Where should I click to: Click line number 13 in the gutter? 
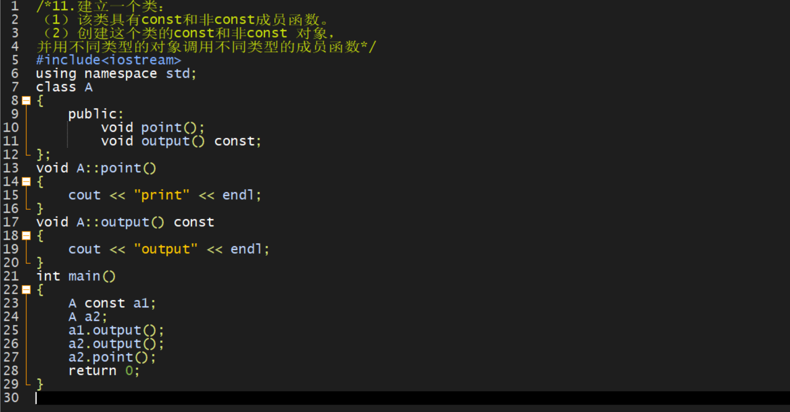[x=11, y=168]
